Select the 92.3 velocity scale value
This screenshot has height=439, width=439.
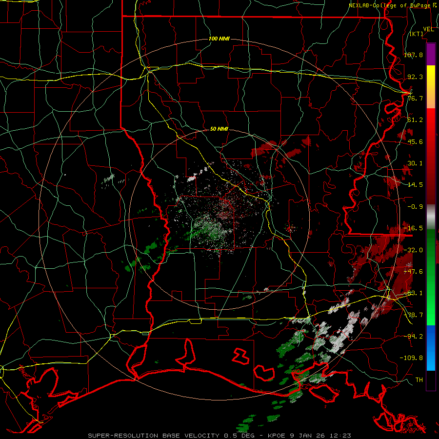415,77
